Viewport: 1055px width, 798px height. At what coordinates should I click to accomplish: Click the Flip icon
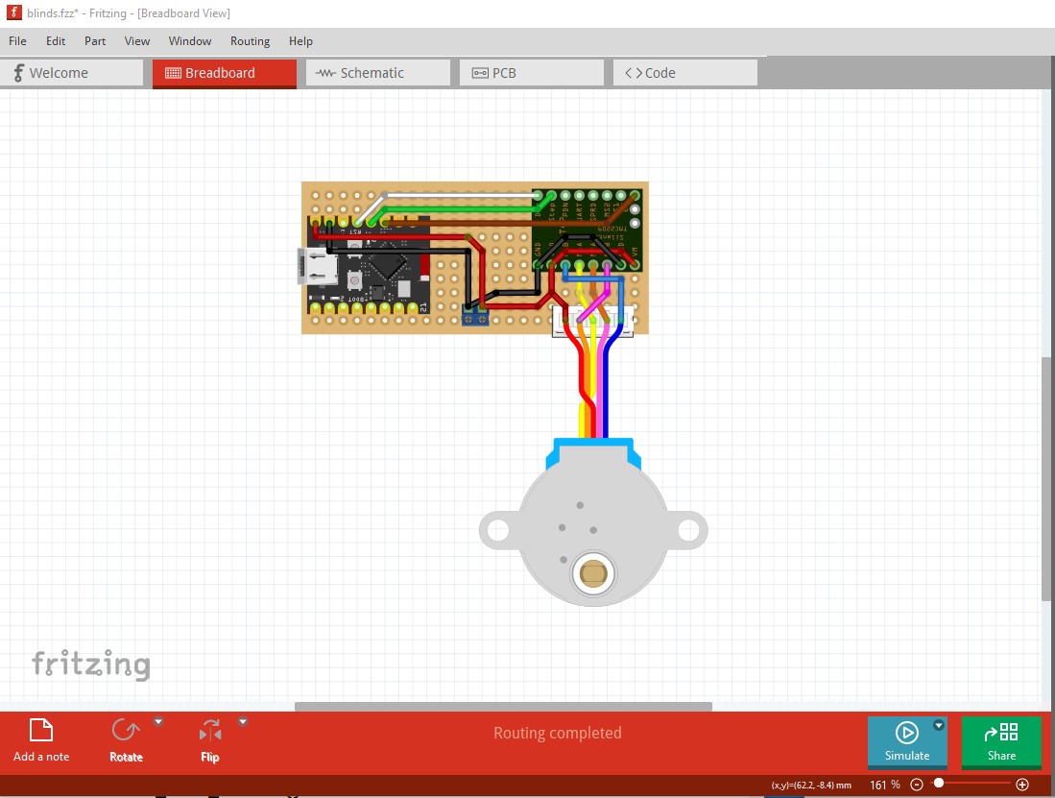click(210, 731)
